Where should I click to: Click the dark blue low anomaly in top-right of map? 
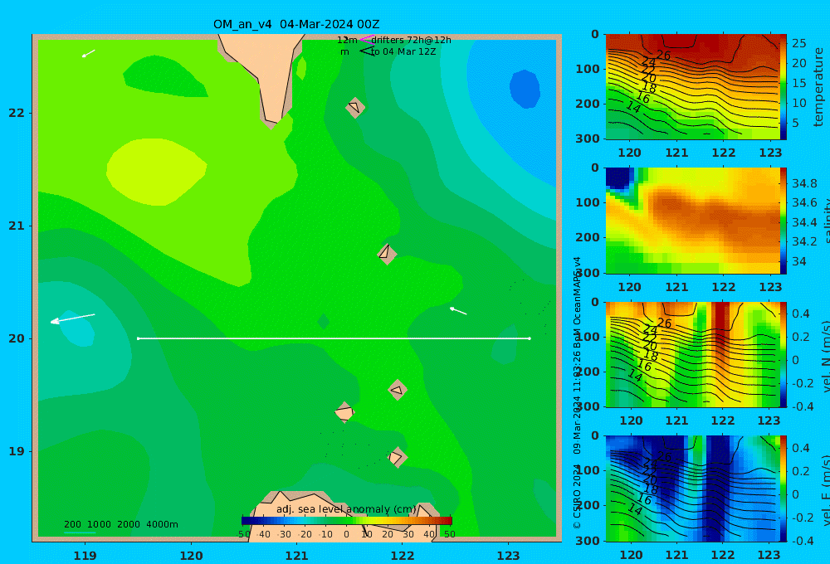click(525, 89)
